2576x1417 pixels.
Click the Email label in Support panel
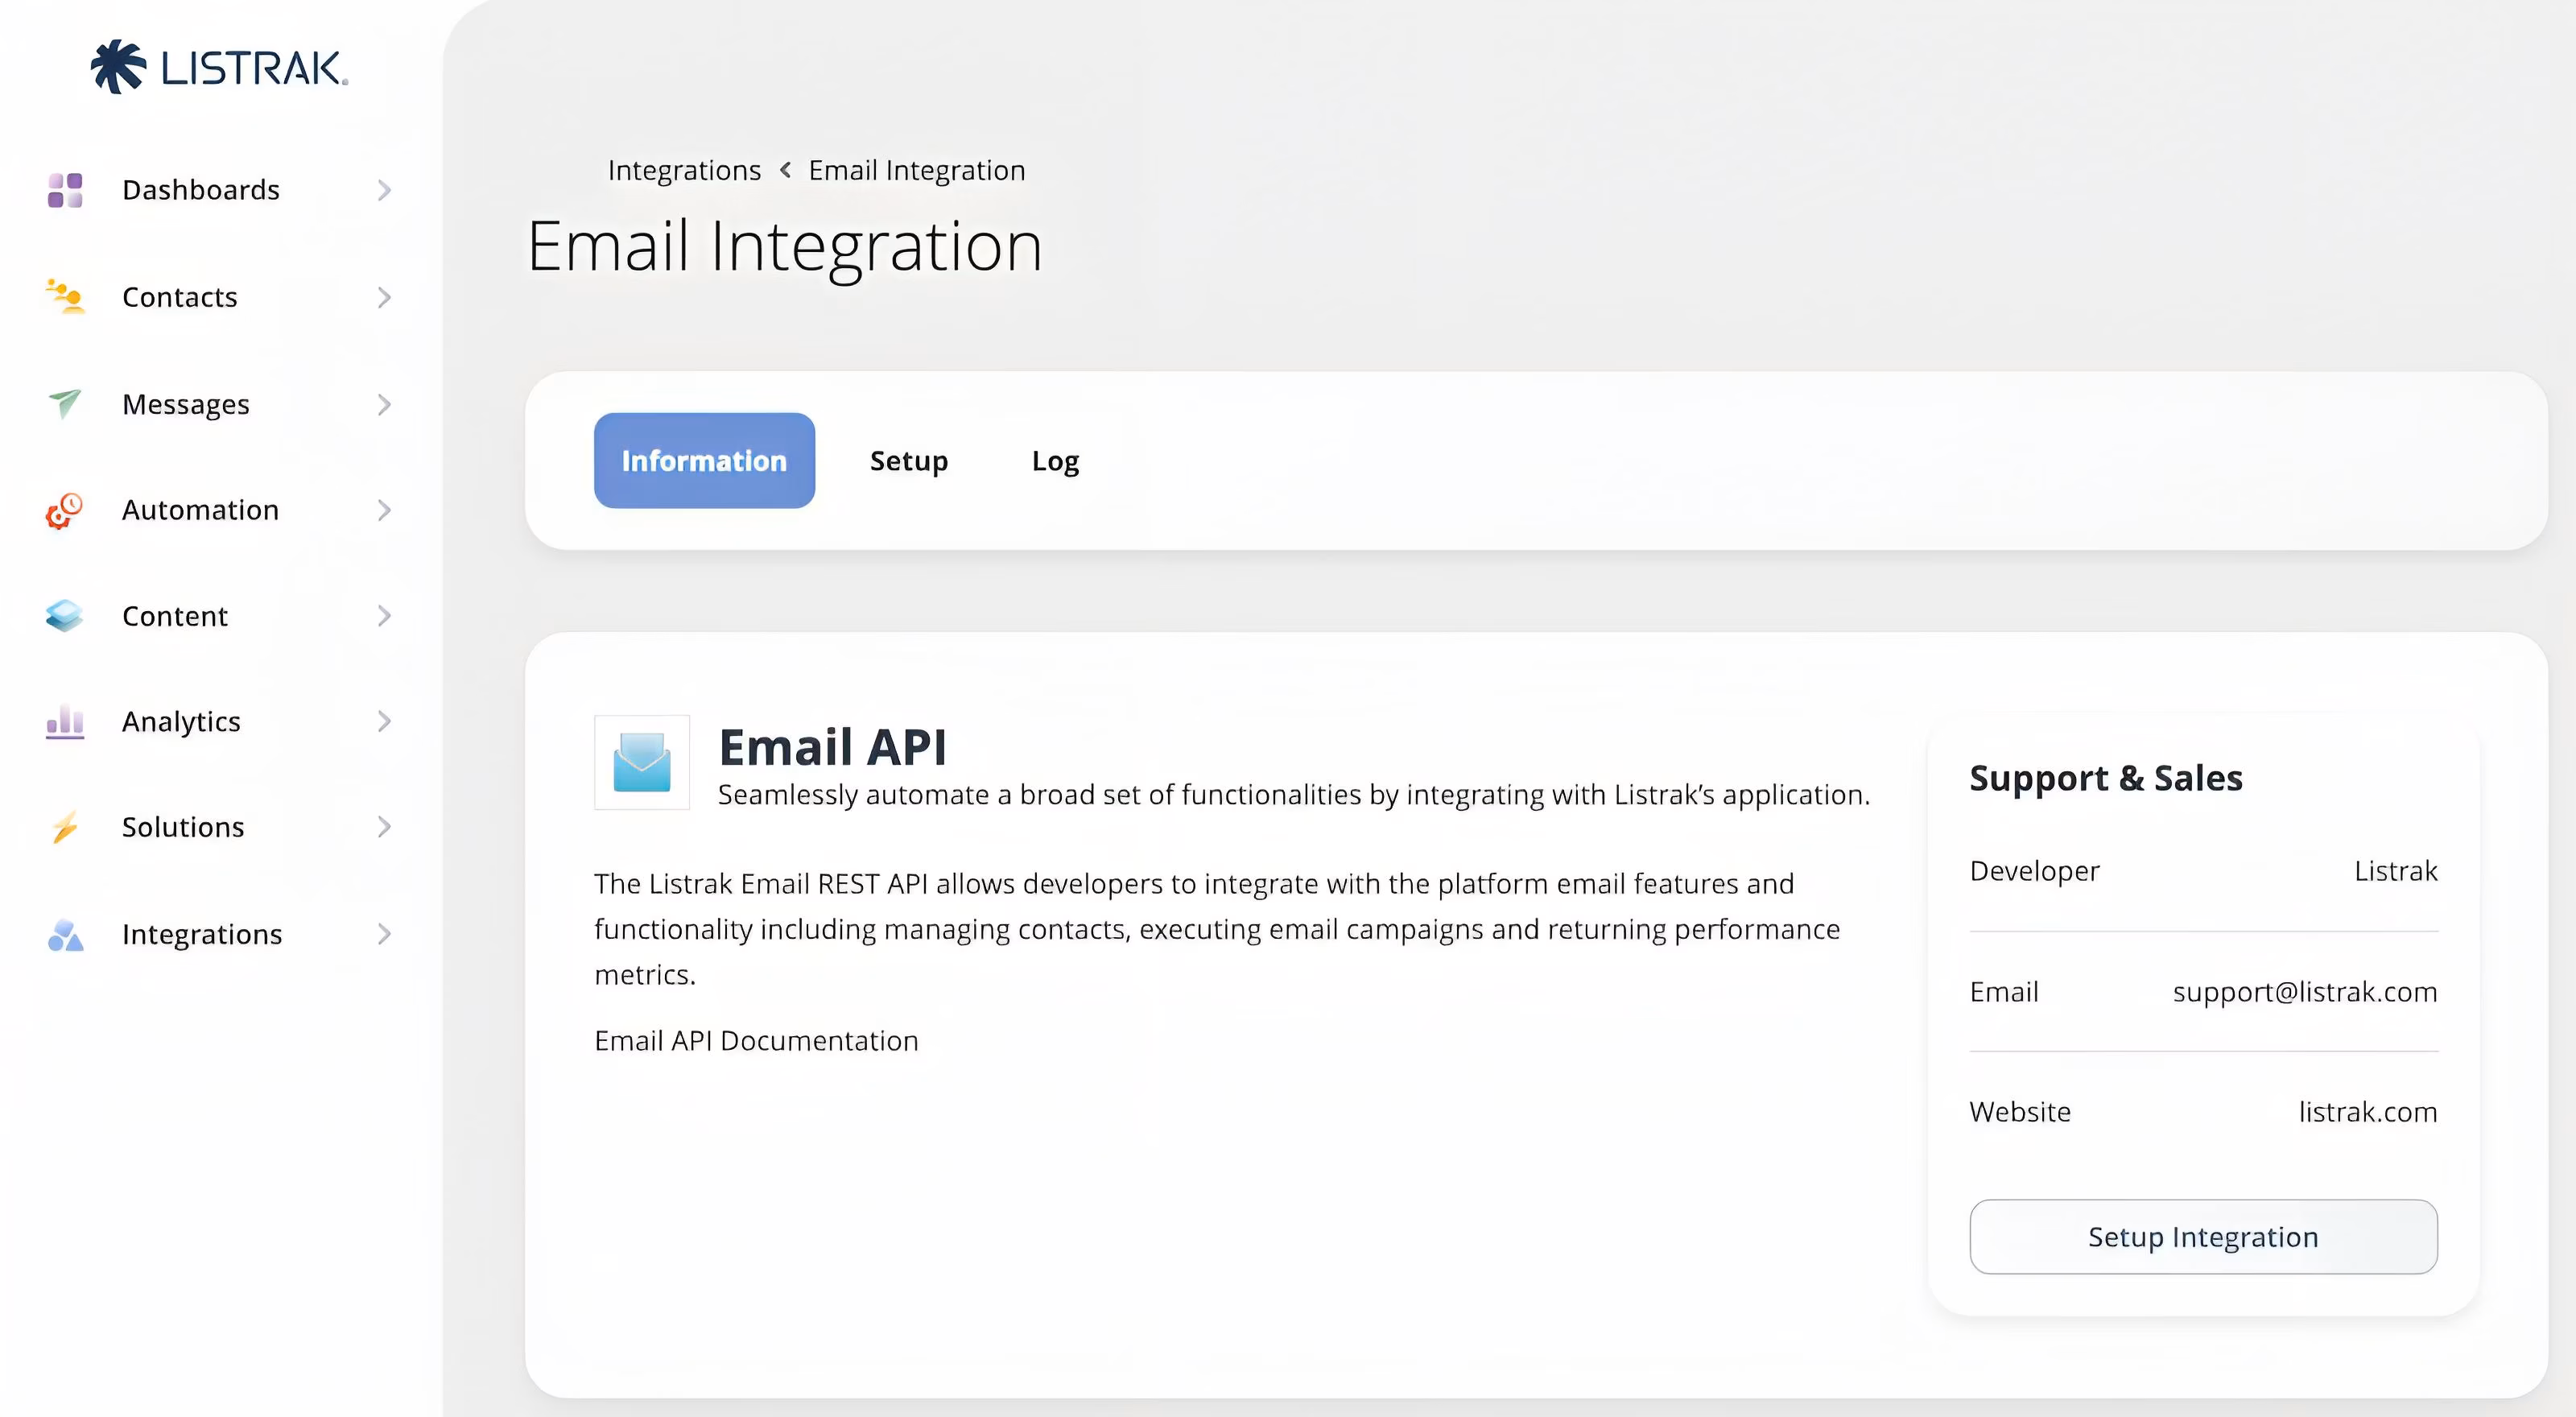pos(2004,992)
